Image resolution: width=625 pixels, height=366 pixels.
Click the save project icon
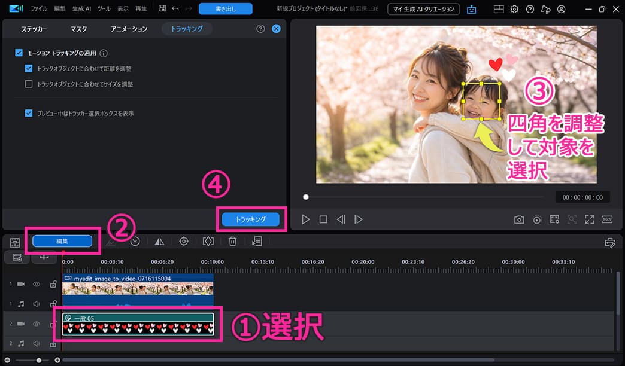(x=162, y=8)
